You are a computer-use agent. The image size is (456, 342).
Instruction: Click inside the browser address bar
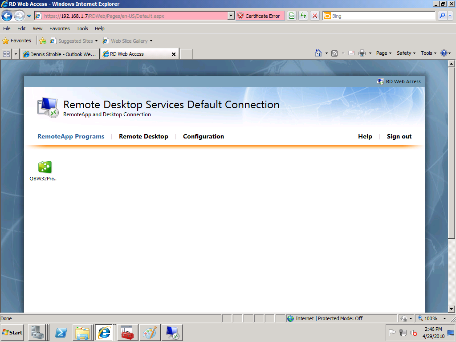click(134, 16)
